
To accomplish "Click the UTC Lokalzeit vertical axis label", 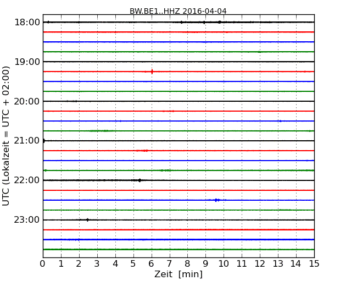I will (6, 136).
